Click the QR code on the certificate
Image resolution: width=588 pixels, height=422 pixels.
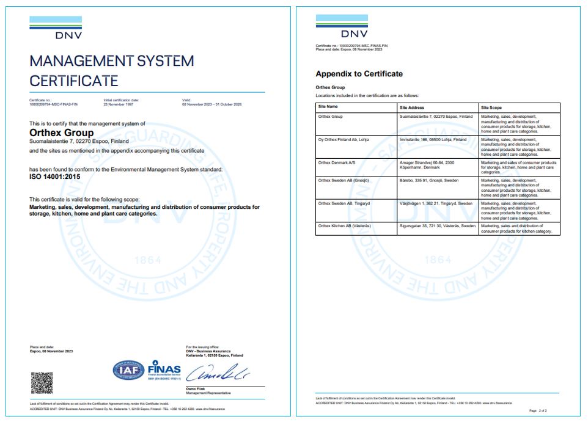[42, 382]
